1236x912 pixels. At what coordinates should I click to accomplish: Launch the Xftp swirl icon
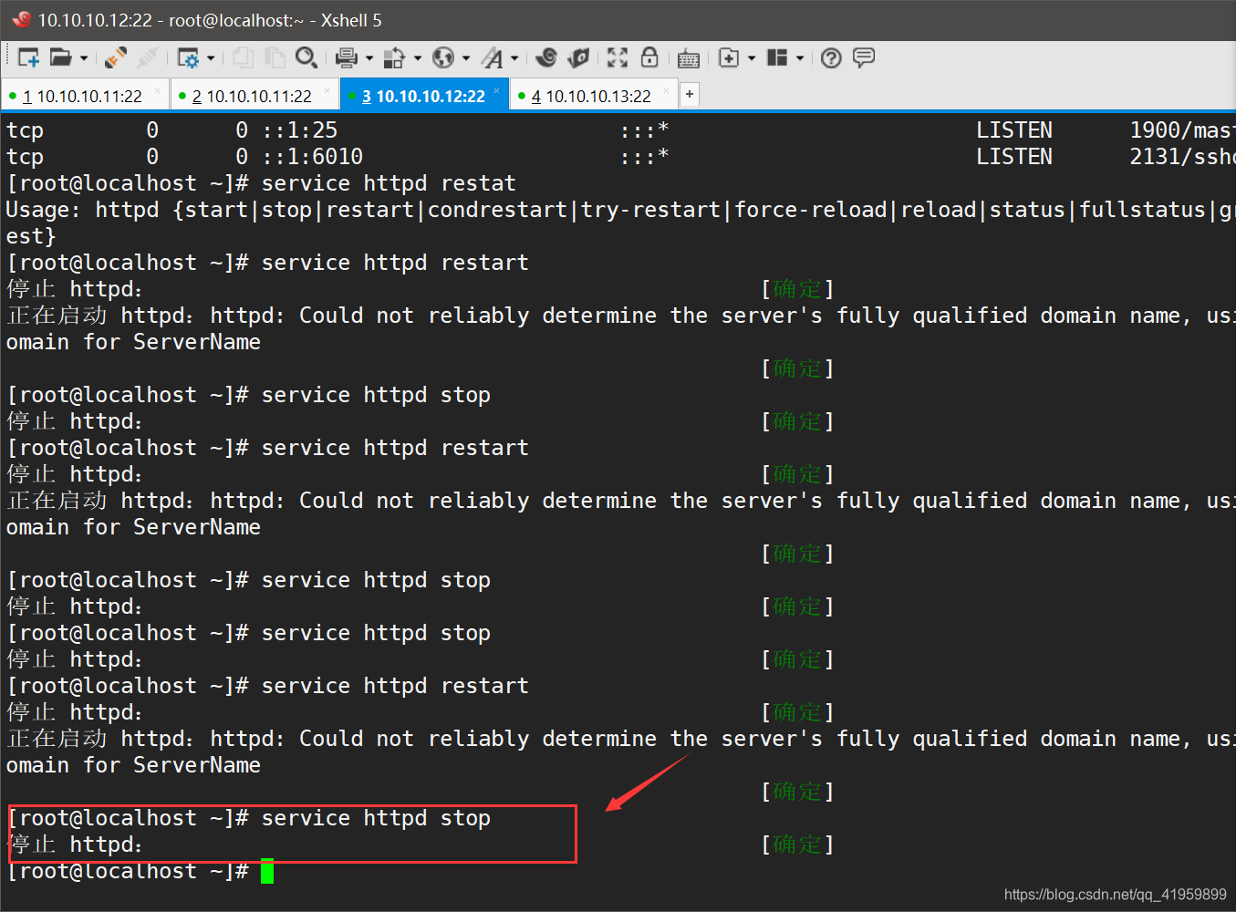tap(546, 58)
